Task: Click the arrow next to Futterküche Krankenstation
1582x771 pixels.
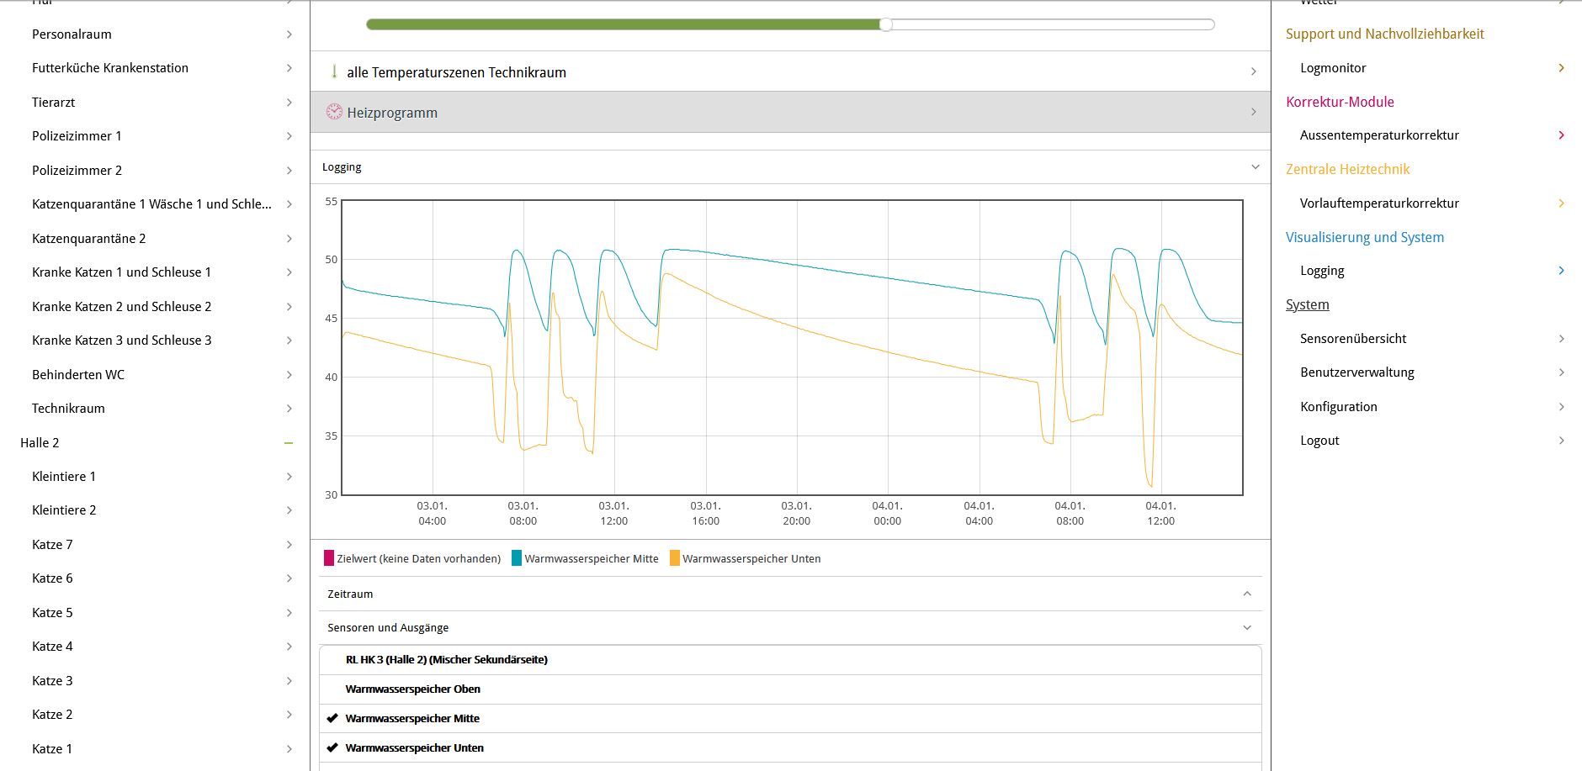Action: tap(289, 67)
